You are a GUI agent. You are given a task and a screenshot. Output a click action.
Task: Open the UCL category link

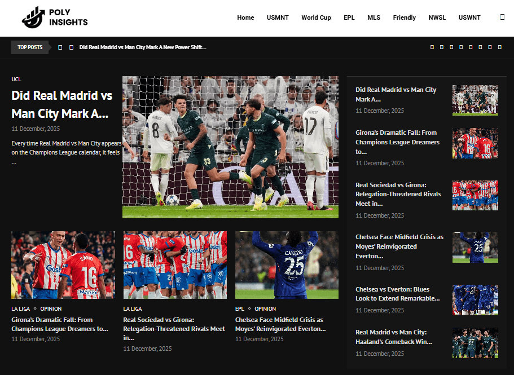(16, 79)
